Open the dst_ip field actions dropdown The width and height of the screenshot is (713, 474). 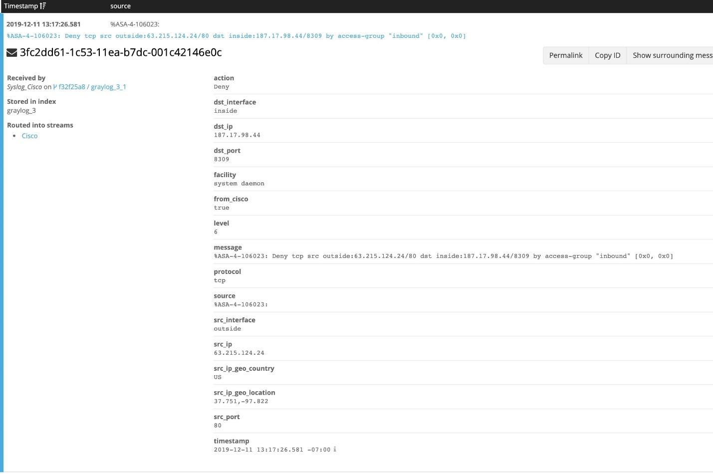(223, 126)
